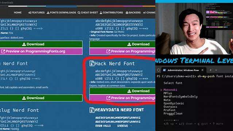Click the HeavyData Nerd Font file icon
The width and height of the screenshot is (233, 131).
pyautogui.click(x=92, y=110)
